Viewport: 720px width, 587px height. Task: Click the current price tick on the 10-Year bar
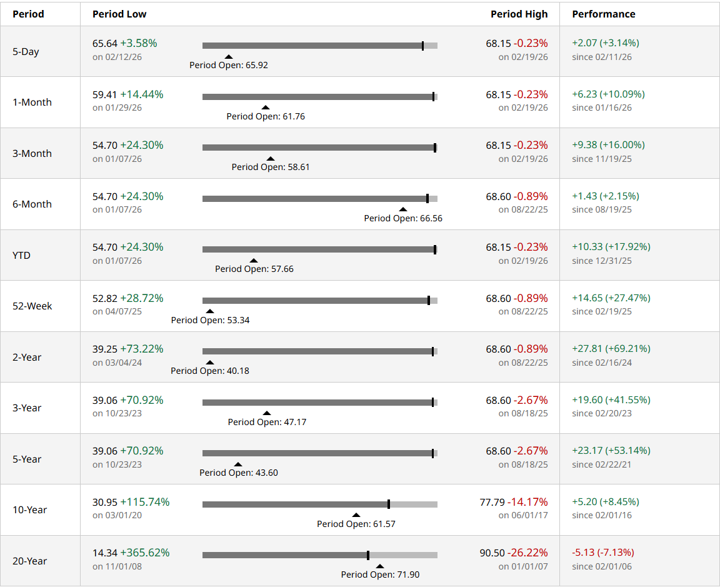(389, 504)
